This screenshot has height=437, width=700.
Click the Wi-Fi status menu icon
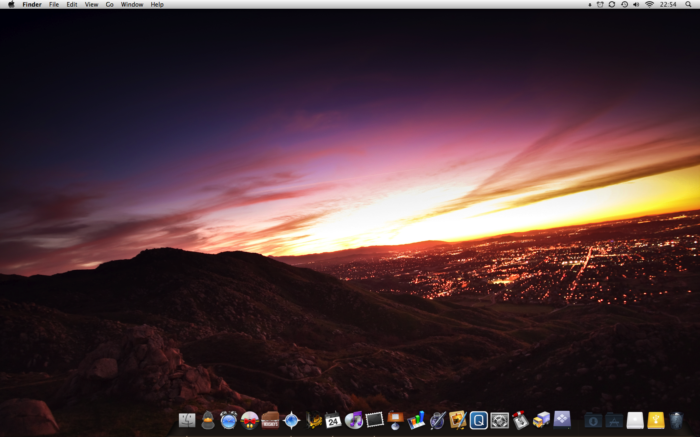click(649, 5)
